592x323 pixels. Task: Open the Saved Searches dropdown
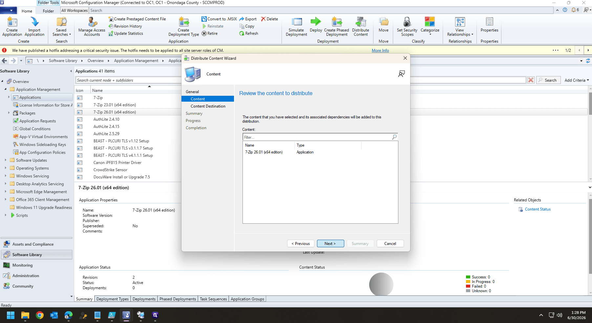point(61,26)
